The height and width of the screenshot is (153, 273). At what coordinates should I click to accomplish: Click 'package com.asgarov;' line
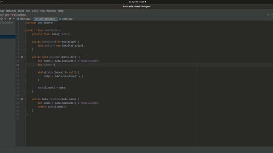coord(41,23)
